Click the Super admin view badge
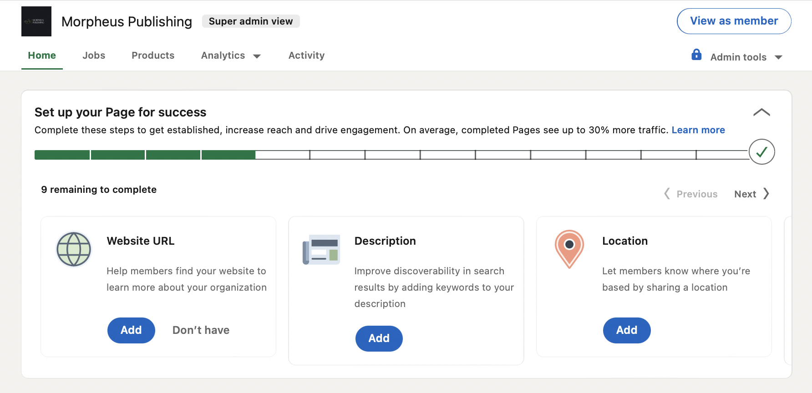 (251, 21)
